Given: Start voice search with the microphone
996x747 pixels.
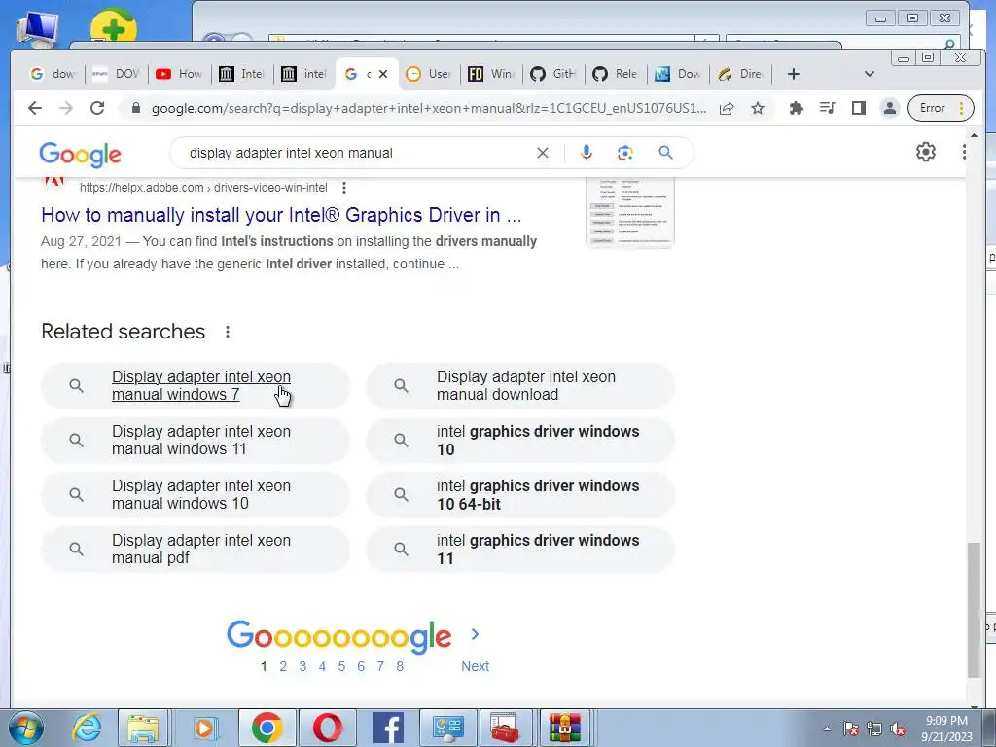Looking at the screenshot, I should pos(586,153).
